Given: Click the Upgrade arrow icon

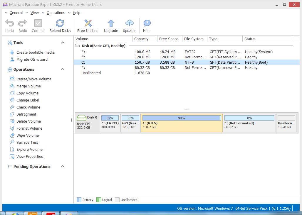Looking at the screenshot, I should (111, 23).
